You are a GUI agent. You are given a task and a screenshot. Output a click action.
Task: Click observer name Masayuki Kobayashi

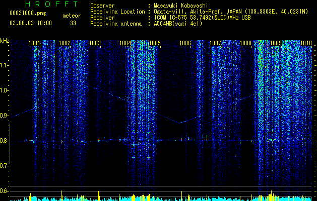tap(181, 6)
